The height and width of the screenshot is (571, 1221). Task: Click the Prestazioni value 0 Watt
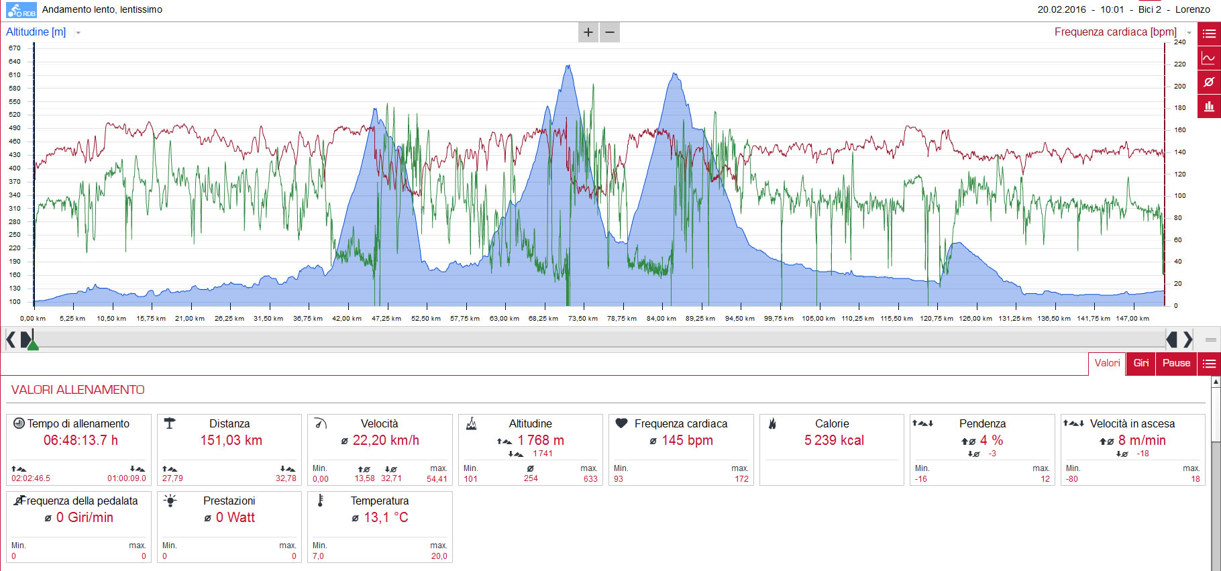coord(235,518)
